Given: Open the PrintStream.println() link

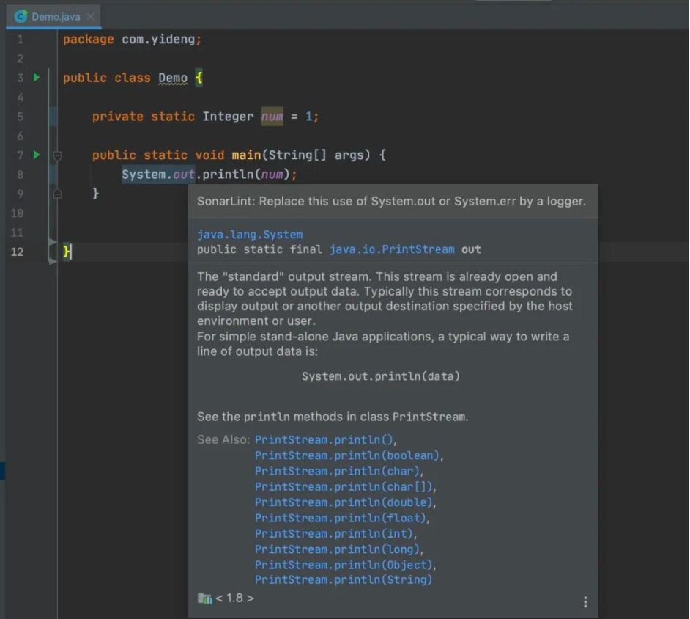Looking at the screenshot, I should pyautogui.click(x=325, y=440).
